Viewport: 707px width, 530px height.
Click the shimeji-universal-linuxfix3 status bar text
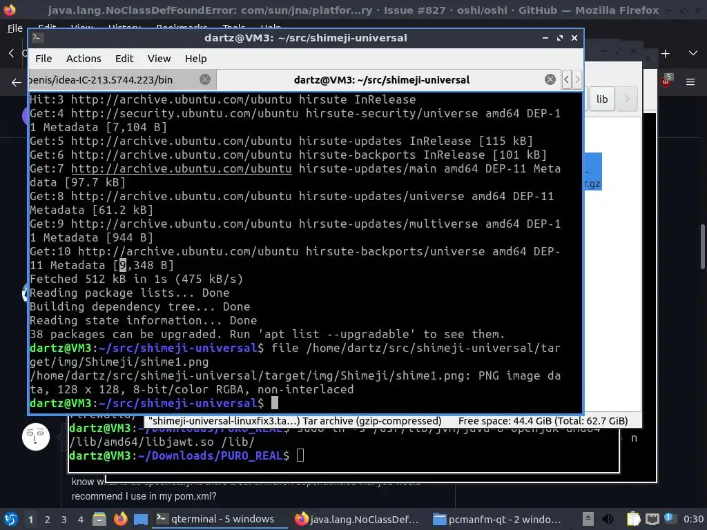(295, 421)
